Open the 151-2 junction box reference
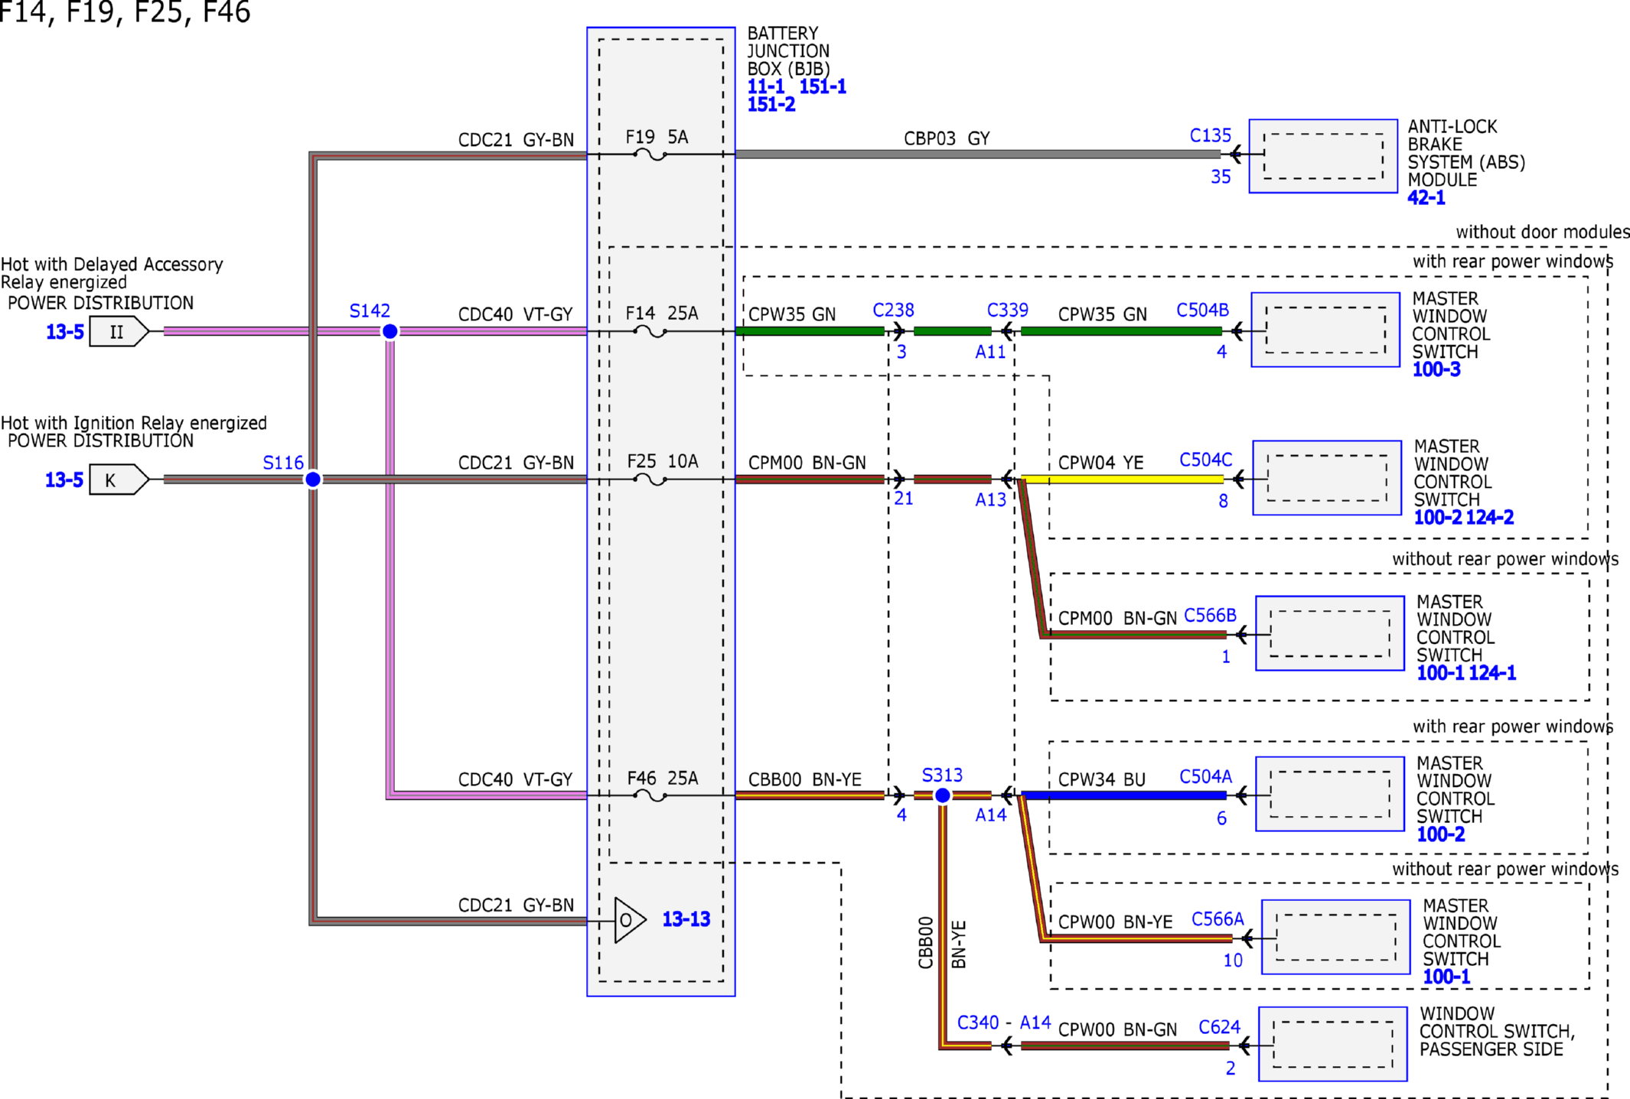The image size is (1630, 1099). click(x=771, y=105)
